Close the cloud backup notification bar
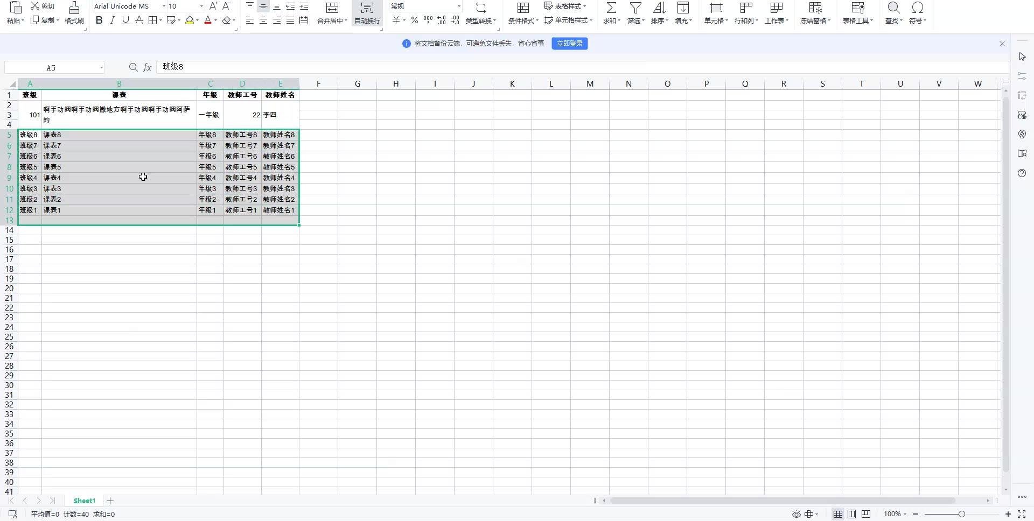Screen dimensions: 1034x521 tap(1002, 44)
